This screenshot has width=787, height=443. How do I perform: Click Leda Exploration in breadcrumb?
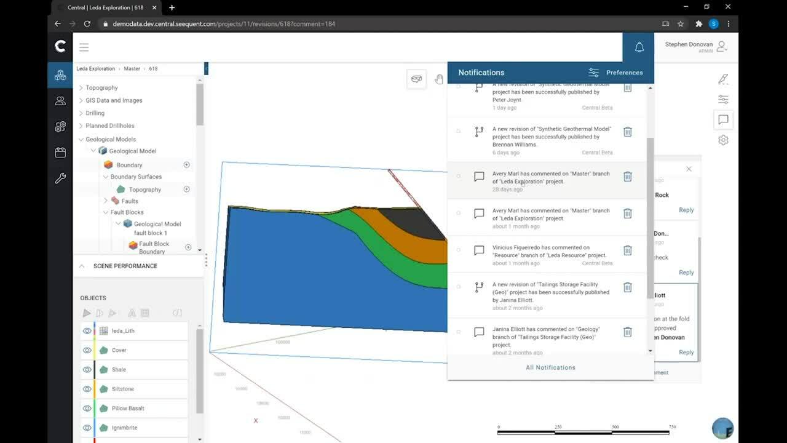click(x=96, y=69)
